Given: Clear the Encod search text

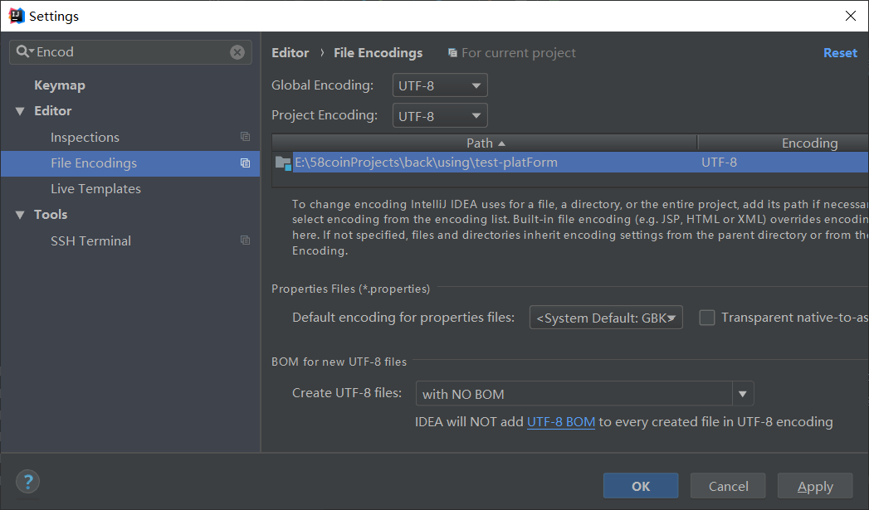Looking at the screenshot, I should point(237,52).
